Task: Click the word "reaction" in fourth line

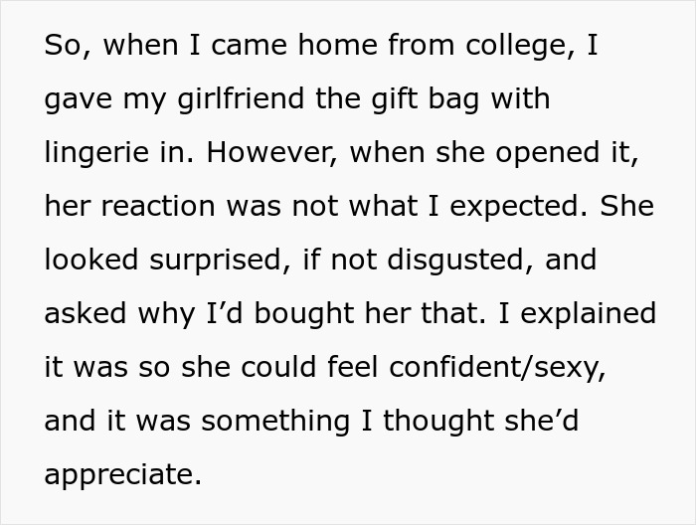Action: tap(158, 206)
